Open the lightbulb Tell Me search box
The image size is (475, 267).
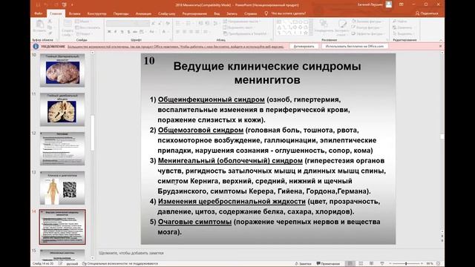click(266, 13)
